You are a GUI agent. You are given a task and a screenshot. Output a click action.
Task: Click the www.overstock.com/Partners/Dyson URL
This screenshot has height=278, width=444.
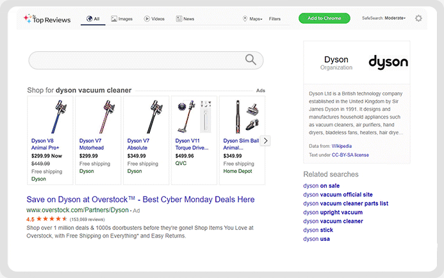pos(78,210)
